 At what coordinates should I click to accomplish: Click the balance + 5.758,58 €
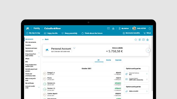click(114, 51)
